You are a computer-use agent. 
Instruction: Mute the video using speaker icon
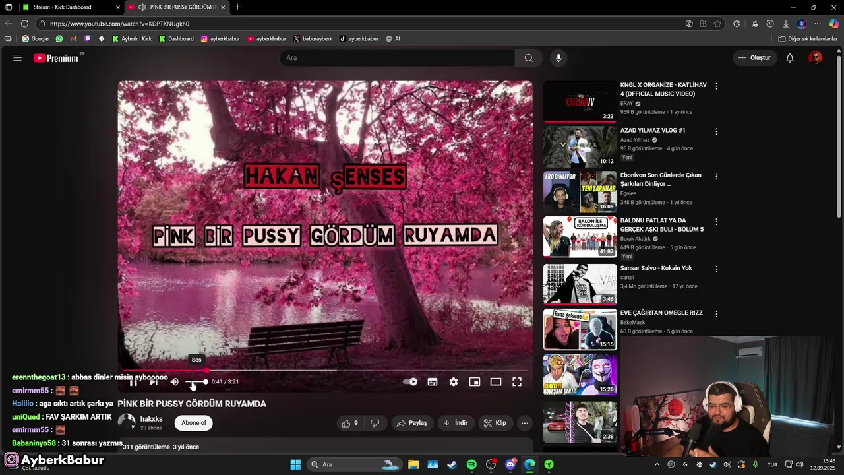pyautogui.click(x=174, y=382)
